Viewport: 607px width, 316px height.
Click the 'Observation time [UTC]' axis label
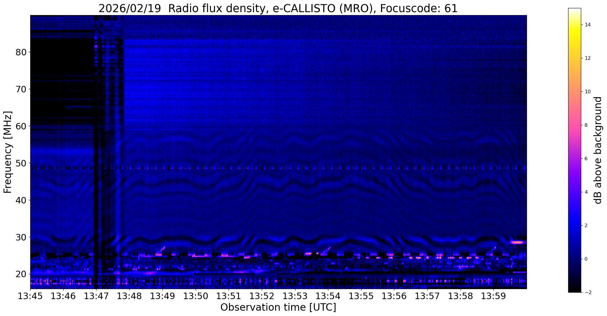click(x=278, y=307)
